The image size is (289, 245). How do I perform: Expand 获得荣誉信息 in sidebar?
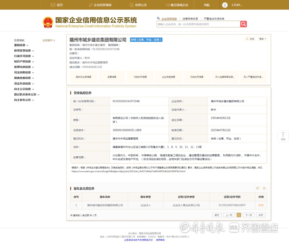[x=24, y=50]
